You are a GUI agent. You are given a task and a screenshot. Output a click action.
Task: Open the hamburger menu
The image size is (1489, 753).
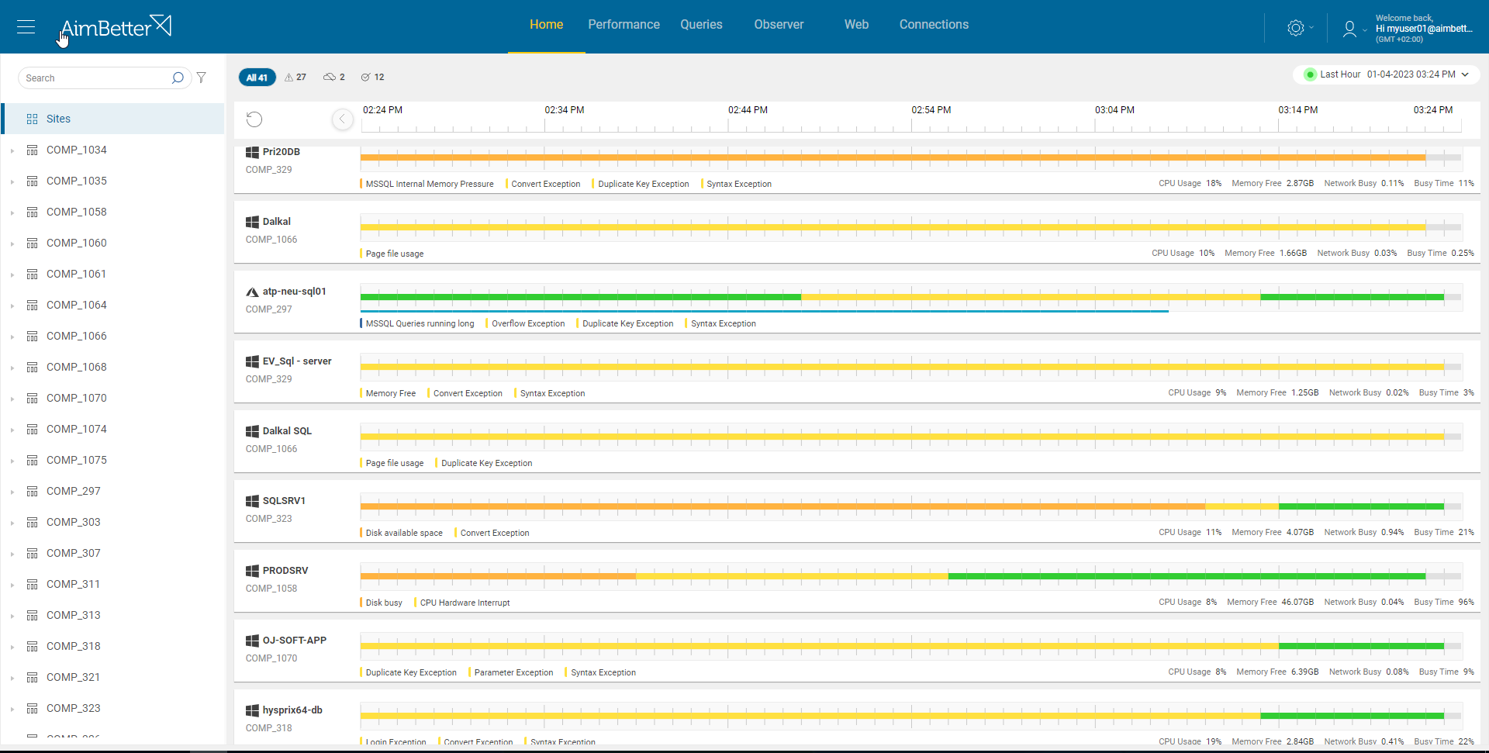coord(26,27)
